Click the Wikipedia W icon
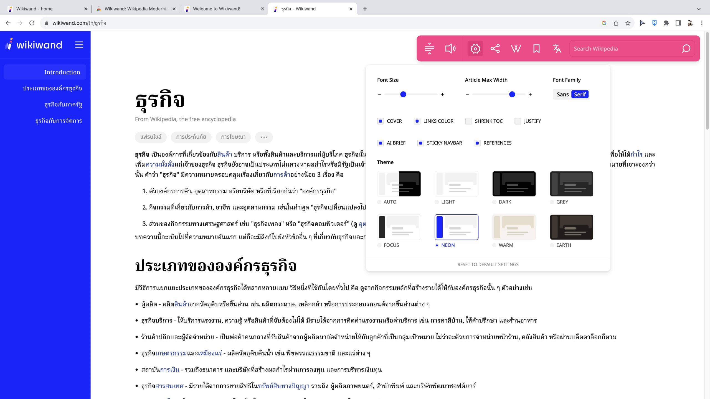The height and width of the screenshot is (399, 710). click(516, 49)
